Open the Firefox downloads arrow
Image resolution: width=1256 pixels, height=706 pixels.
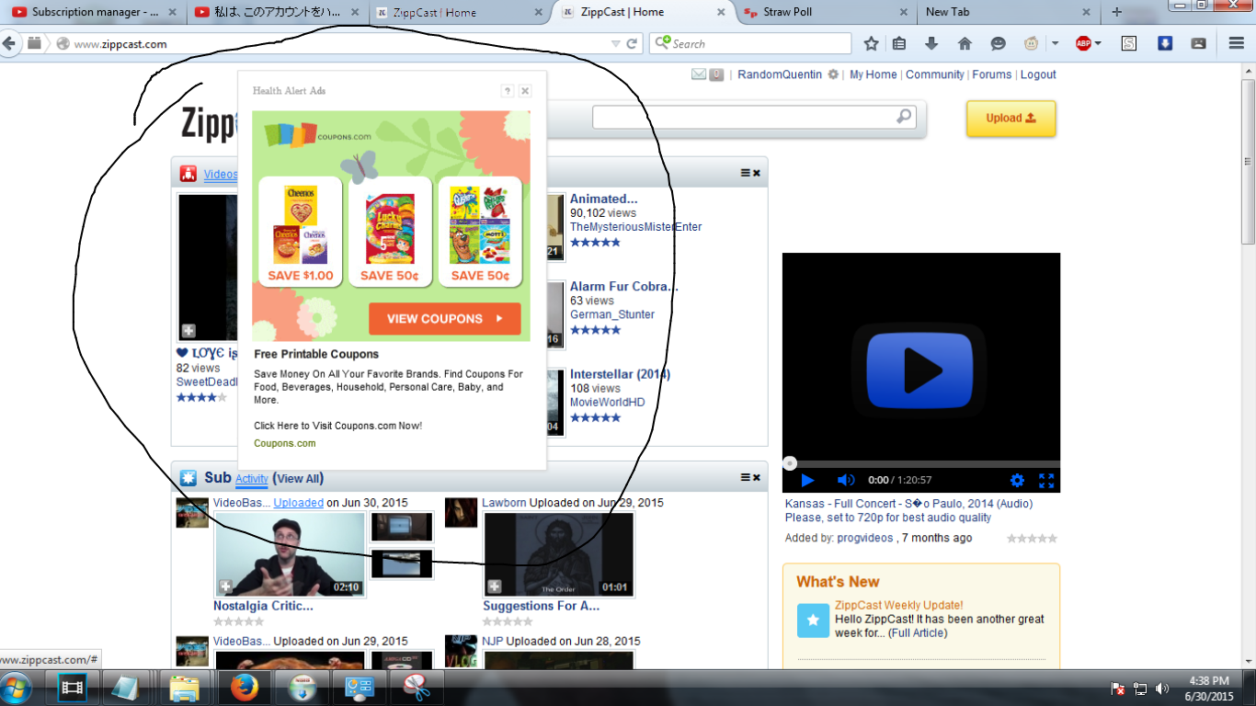point(931,43)
